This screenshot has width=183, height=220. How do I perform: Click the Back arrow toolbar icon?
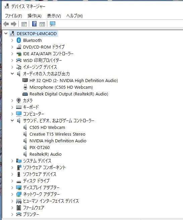point(6,24)
